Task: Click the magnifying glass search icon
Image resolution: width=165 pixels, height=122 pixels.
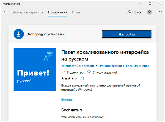Action: (x=129, y=12)
